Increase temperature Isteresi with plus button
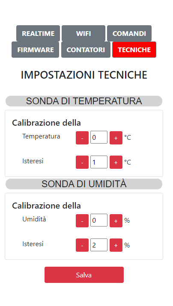173x306 pixels. tap(116, 162)
